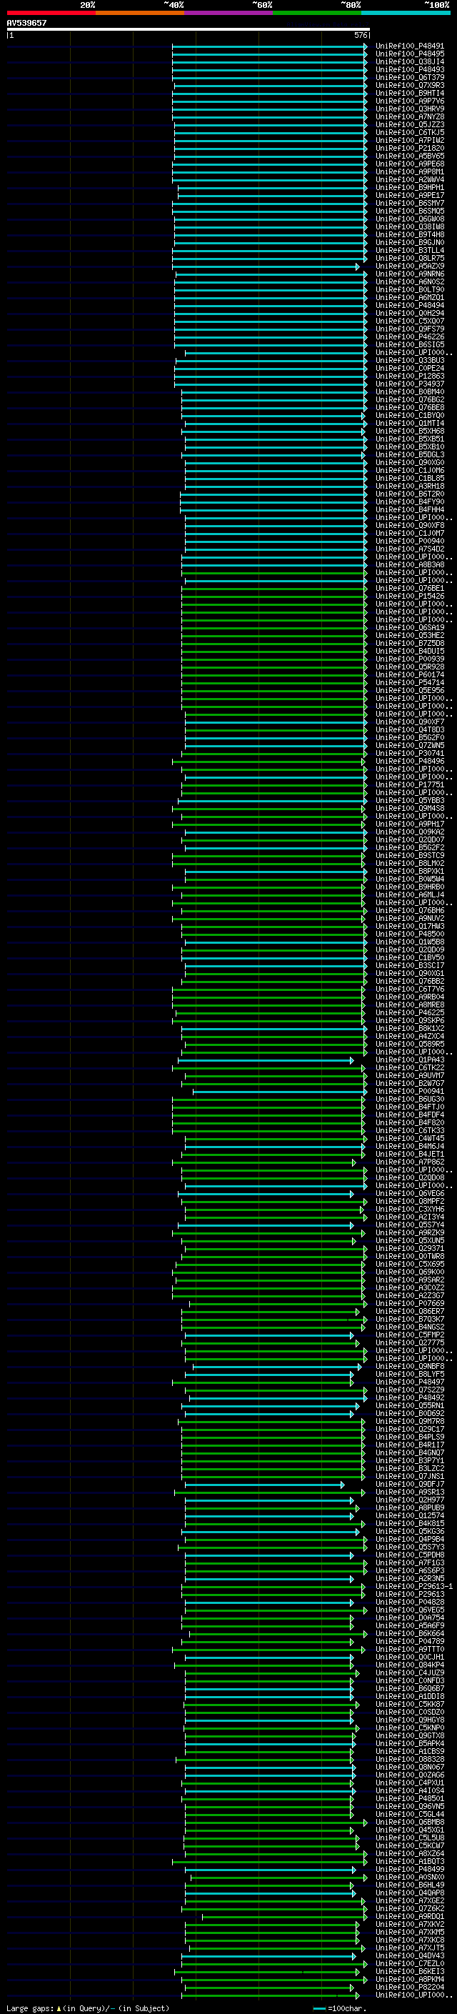Select hit label UniRef100_P48493
Image resolution: width=457 pixels, height=2014 pixels.
tap(410, 69)
